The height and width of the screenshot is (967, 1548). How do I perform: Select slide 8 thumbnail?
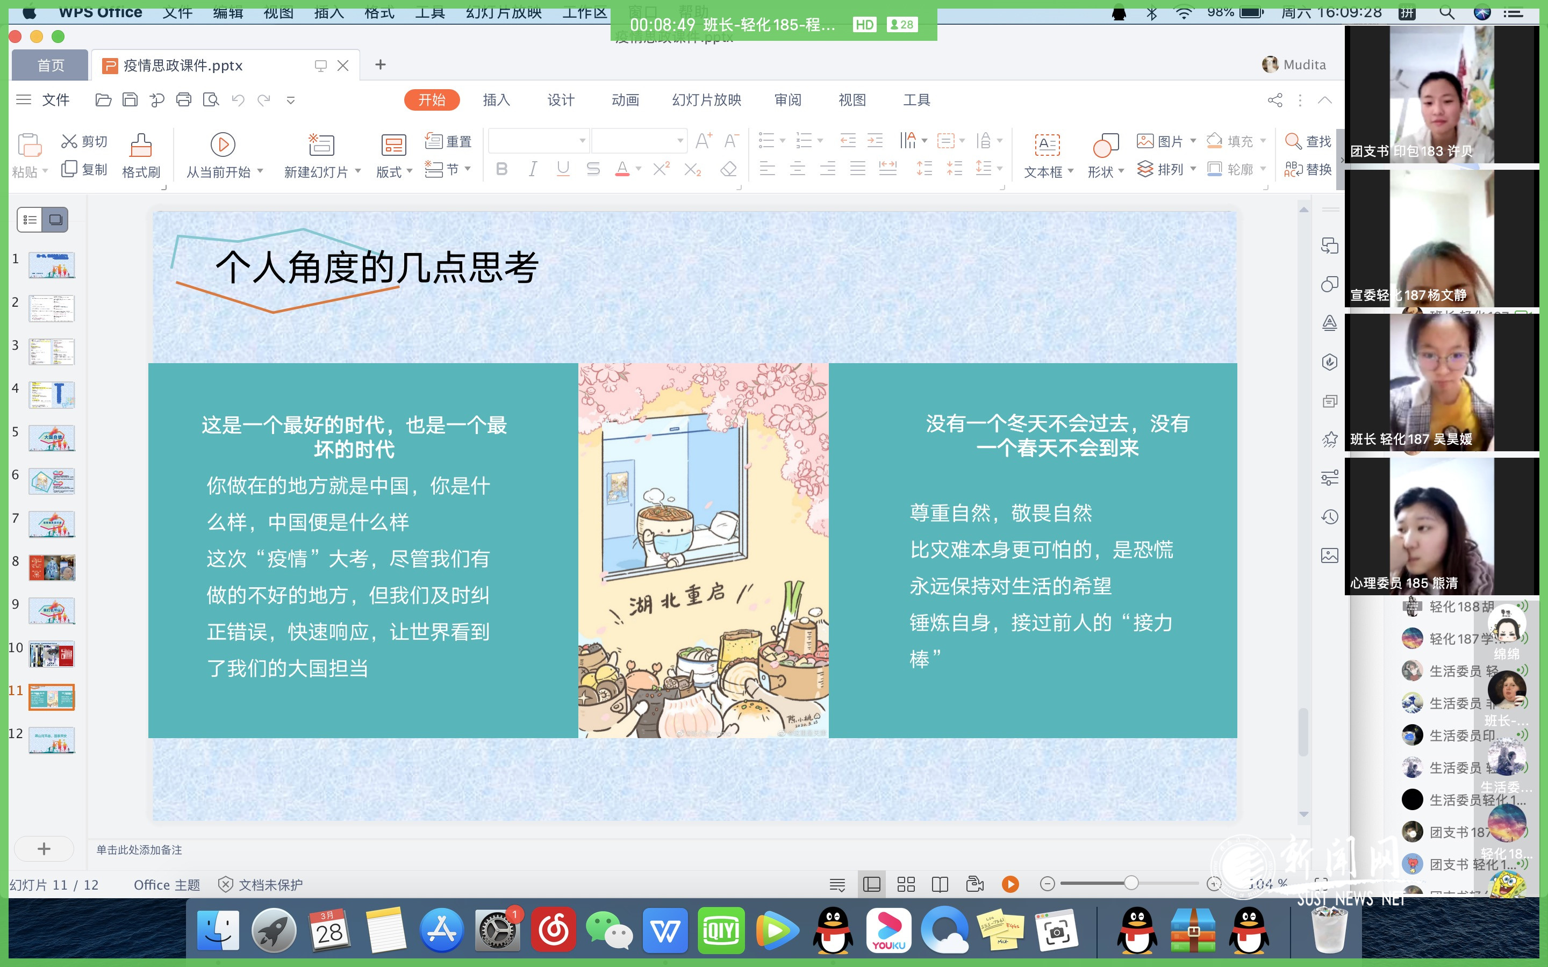52,567
